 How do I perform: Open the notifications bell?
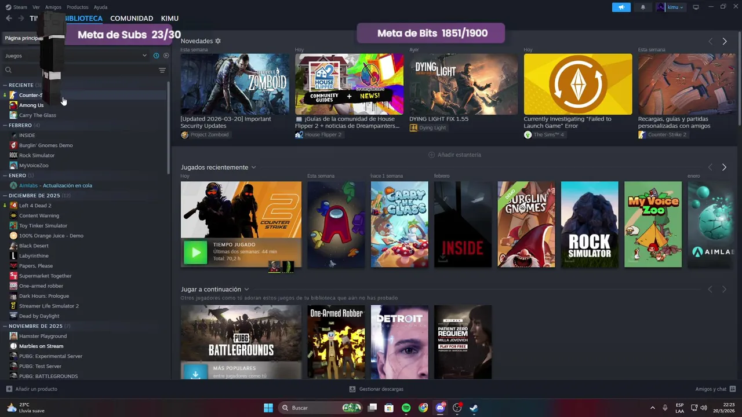click(643, 7)
